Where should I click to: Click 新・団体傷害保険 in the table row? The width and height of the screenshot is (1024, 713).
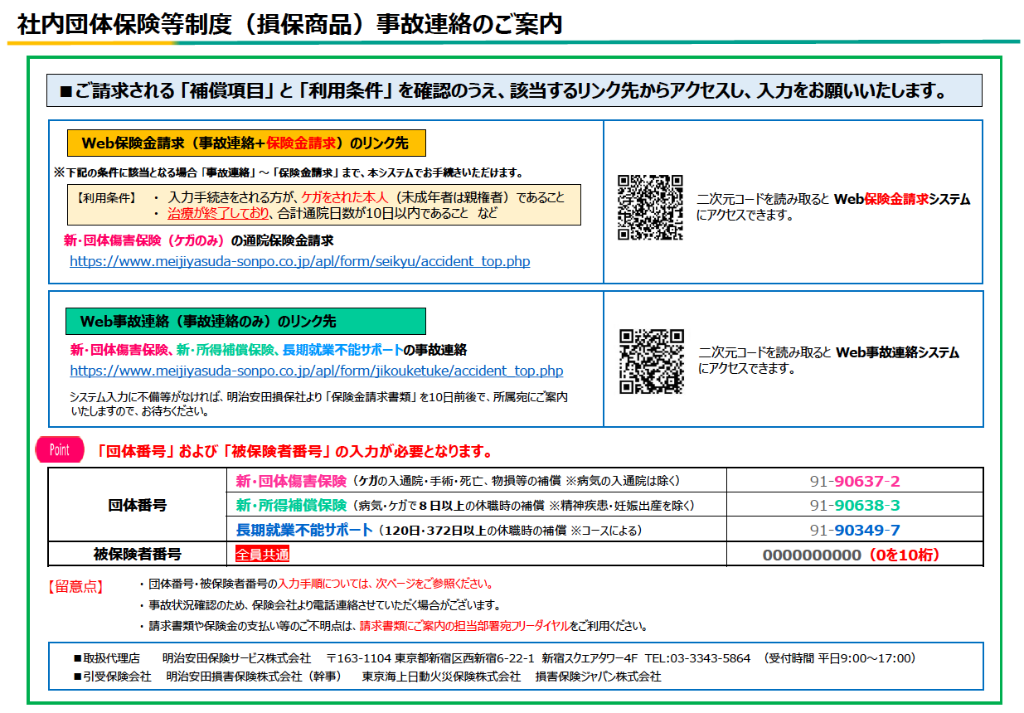(291, 481)
